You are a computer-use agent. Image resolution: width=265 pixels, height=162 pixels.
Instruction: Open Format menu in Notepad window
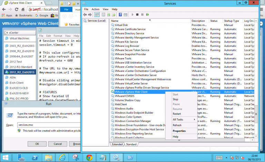tap(58, 36)
